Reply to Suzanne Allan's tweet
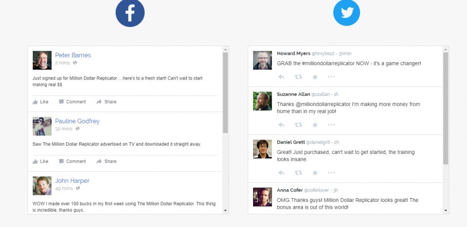The image size is (467, 227). coord(281,125)
